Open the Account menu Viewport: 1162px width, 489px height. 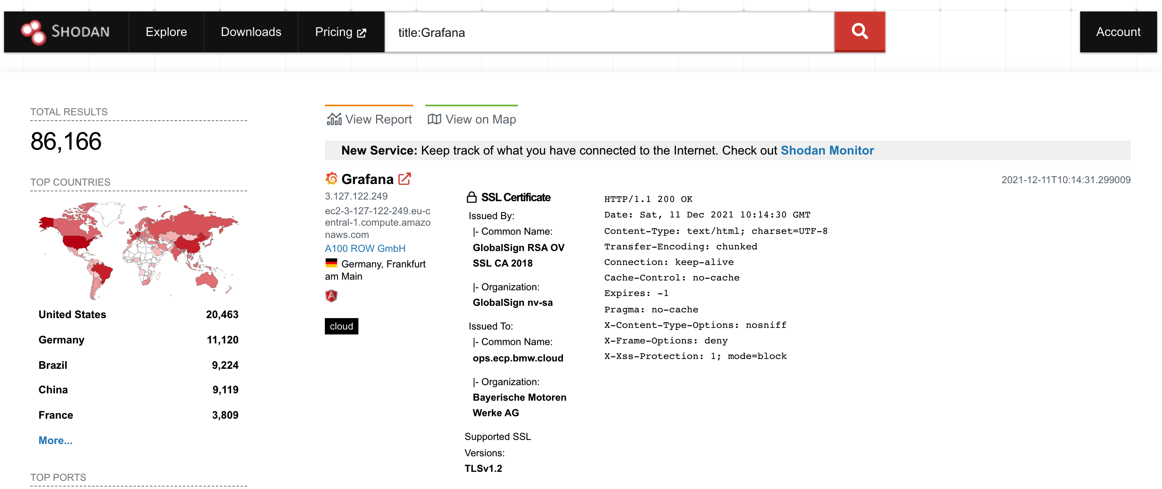coord(1118,32)
